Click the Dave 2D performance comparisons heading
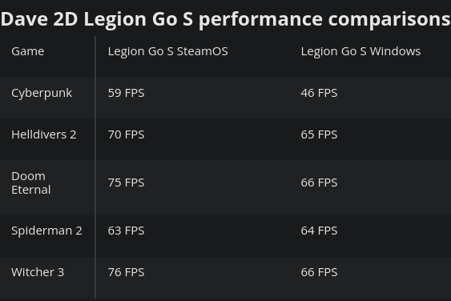 (x=226, y=19)
